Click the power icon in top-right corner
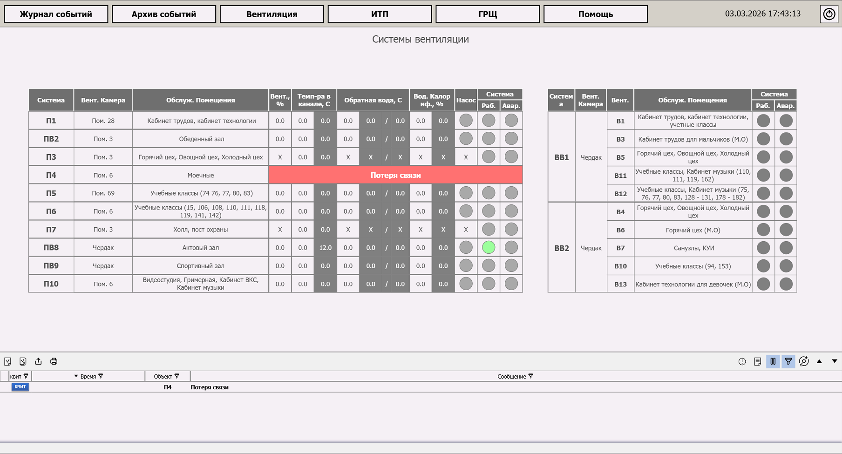 tap(829, 14)
